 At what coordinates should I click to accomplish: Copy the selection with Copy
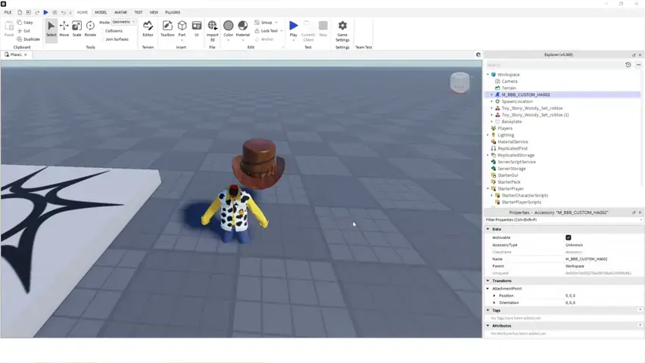pos(25,23)
